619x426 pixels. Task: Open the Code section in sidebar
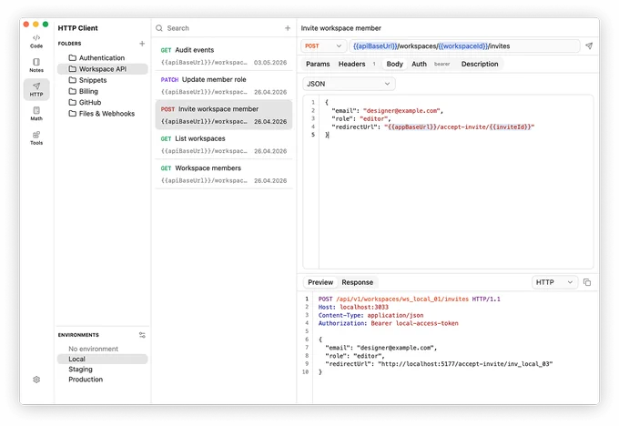click(x=36, y=42)
